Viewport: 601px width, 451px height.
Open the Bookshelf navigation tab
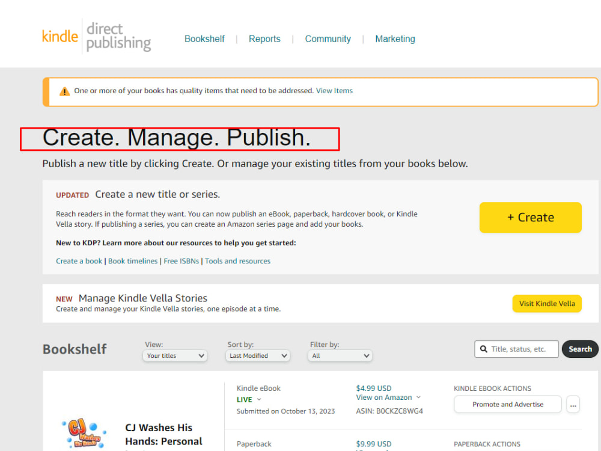(204, 38)
